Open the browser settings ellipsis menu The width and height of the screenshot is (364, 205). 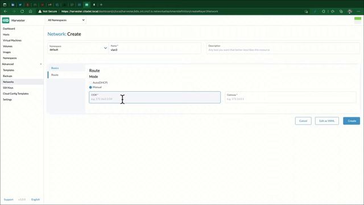[359, 11]
